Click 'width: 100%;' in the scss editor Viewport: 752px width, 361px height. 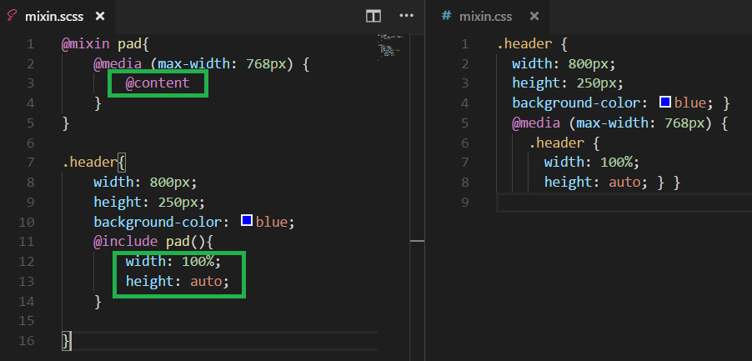point(173,261)
